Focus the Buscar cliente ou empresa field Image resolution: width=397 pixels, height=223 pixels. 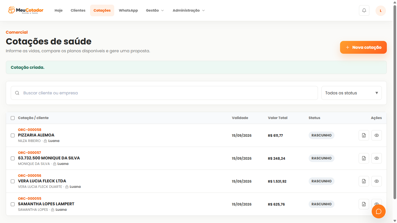pos(164,93)
